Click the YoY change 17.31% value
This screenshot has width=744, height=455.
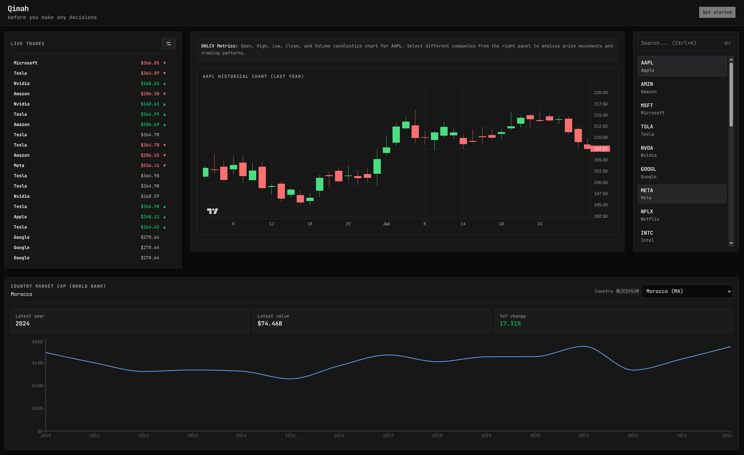pos(510,323)
